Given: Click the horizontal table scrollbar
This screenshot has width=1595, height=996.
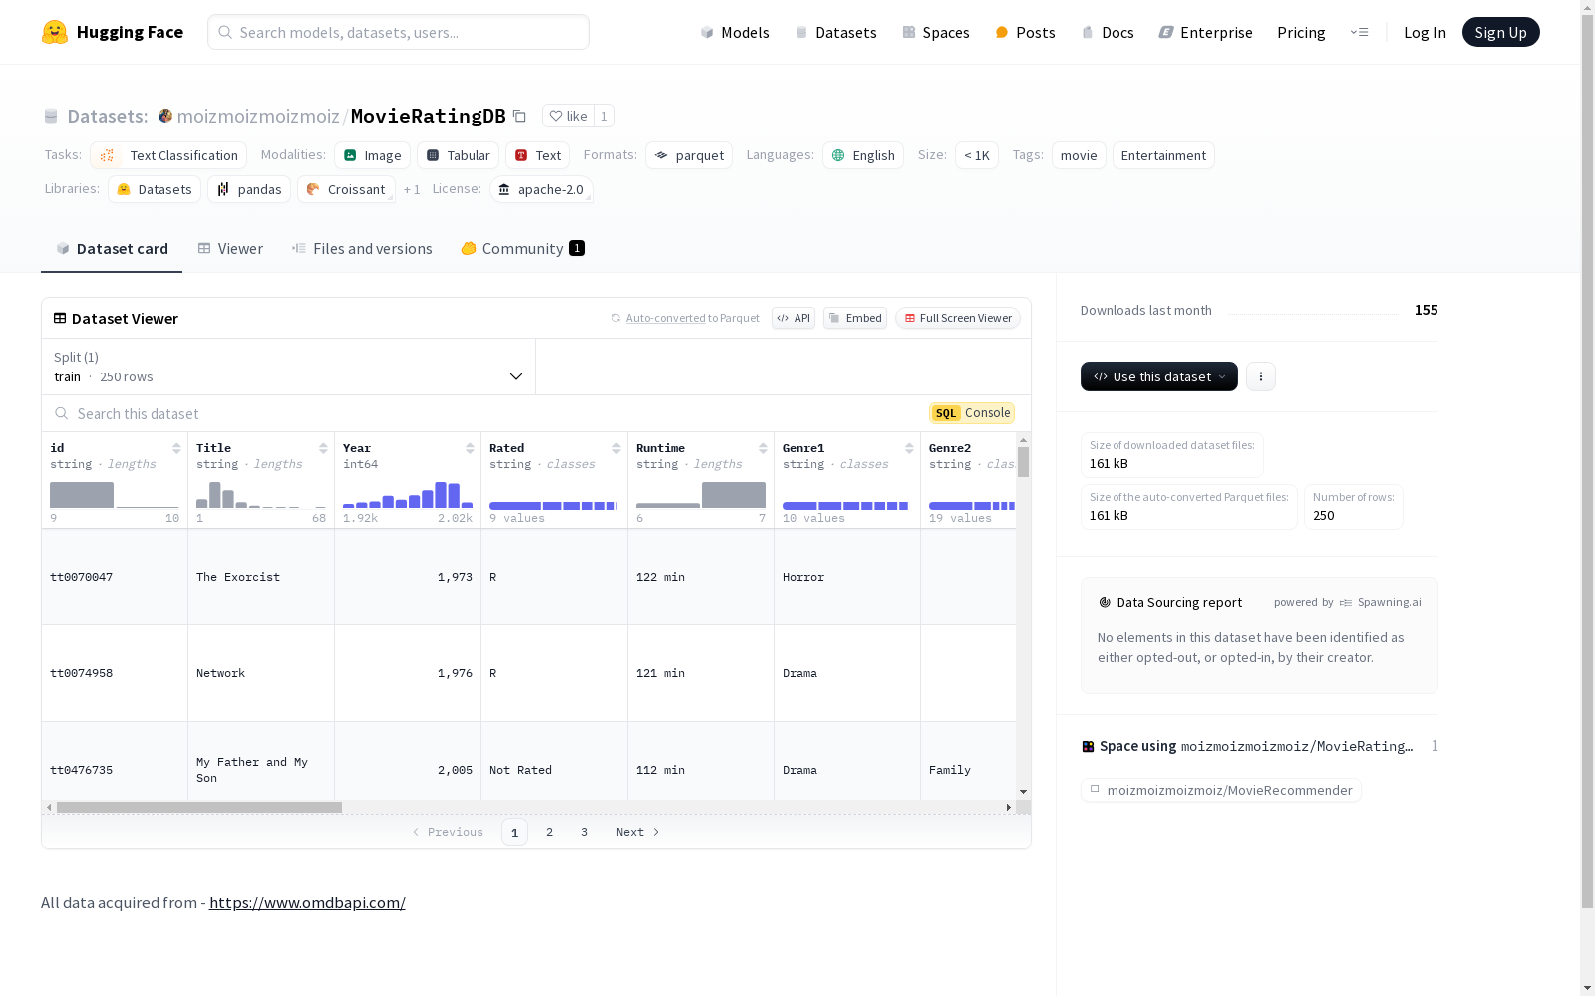Looking at the screenshot, I should coord(199,807).
